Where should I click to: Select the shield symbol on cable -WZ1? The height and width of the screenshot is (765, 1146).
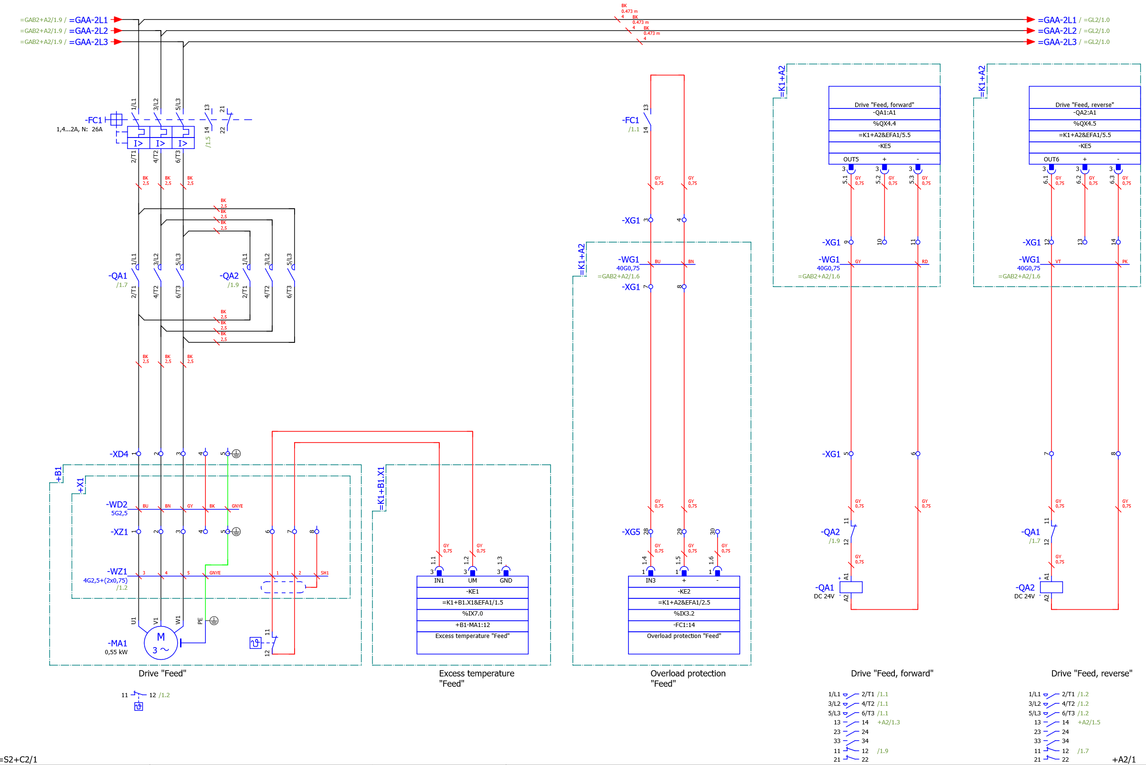pyautogui.click(x=284, y=587)
